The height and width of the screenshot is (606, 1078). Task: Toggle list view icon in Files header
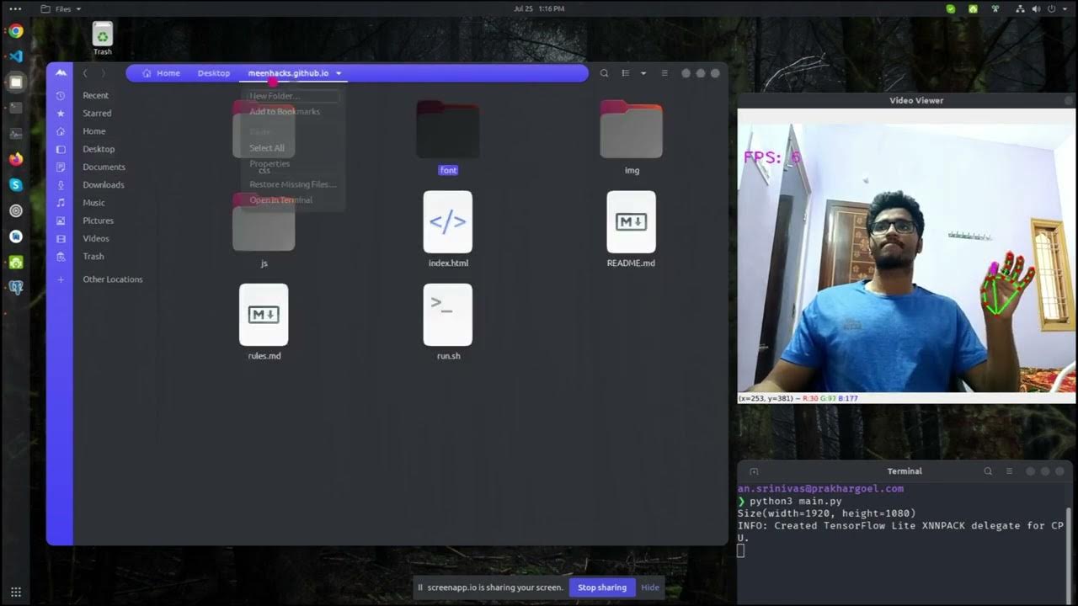(626, 73)
